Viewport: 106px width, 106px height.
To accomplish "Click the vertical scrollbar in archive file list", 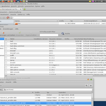I will point(92,95).
